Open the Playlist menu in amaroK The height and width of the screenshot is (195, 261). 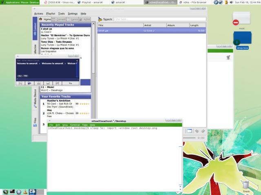click(x=51, y=13)
